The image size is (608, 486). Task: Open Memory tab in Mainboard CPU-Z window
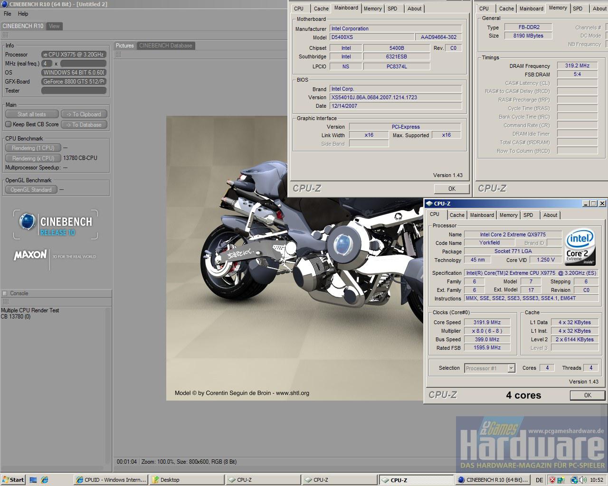(x=373, y=9)
